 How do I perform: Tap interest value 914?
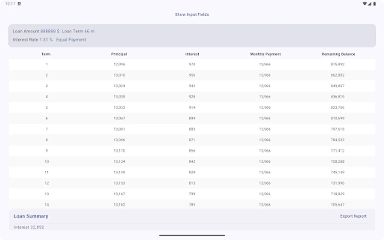[x=192, y=107]
